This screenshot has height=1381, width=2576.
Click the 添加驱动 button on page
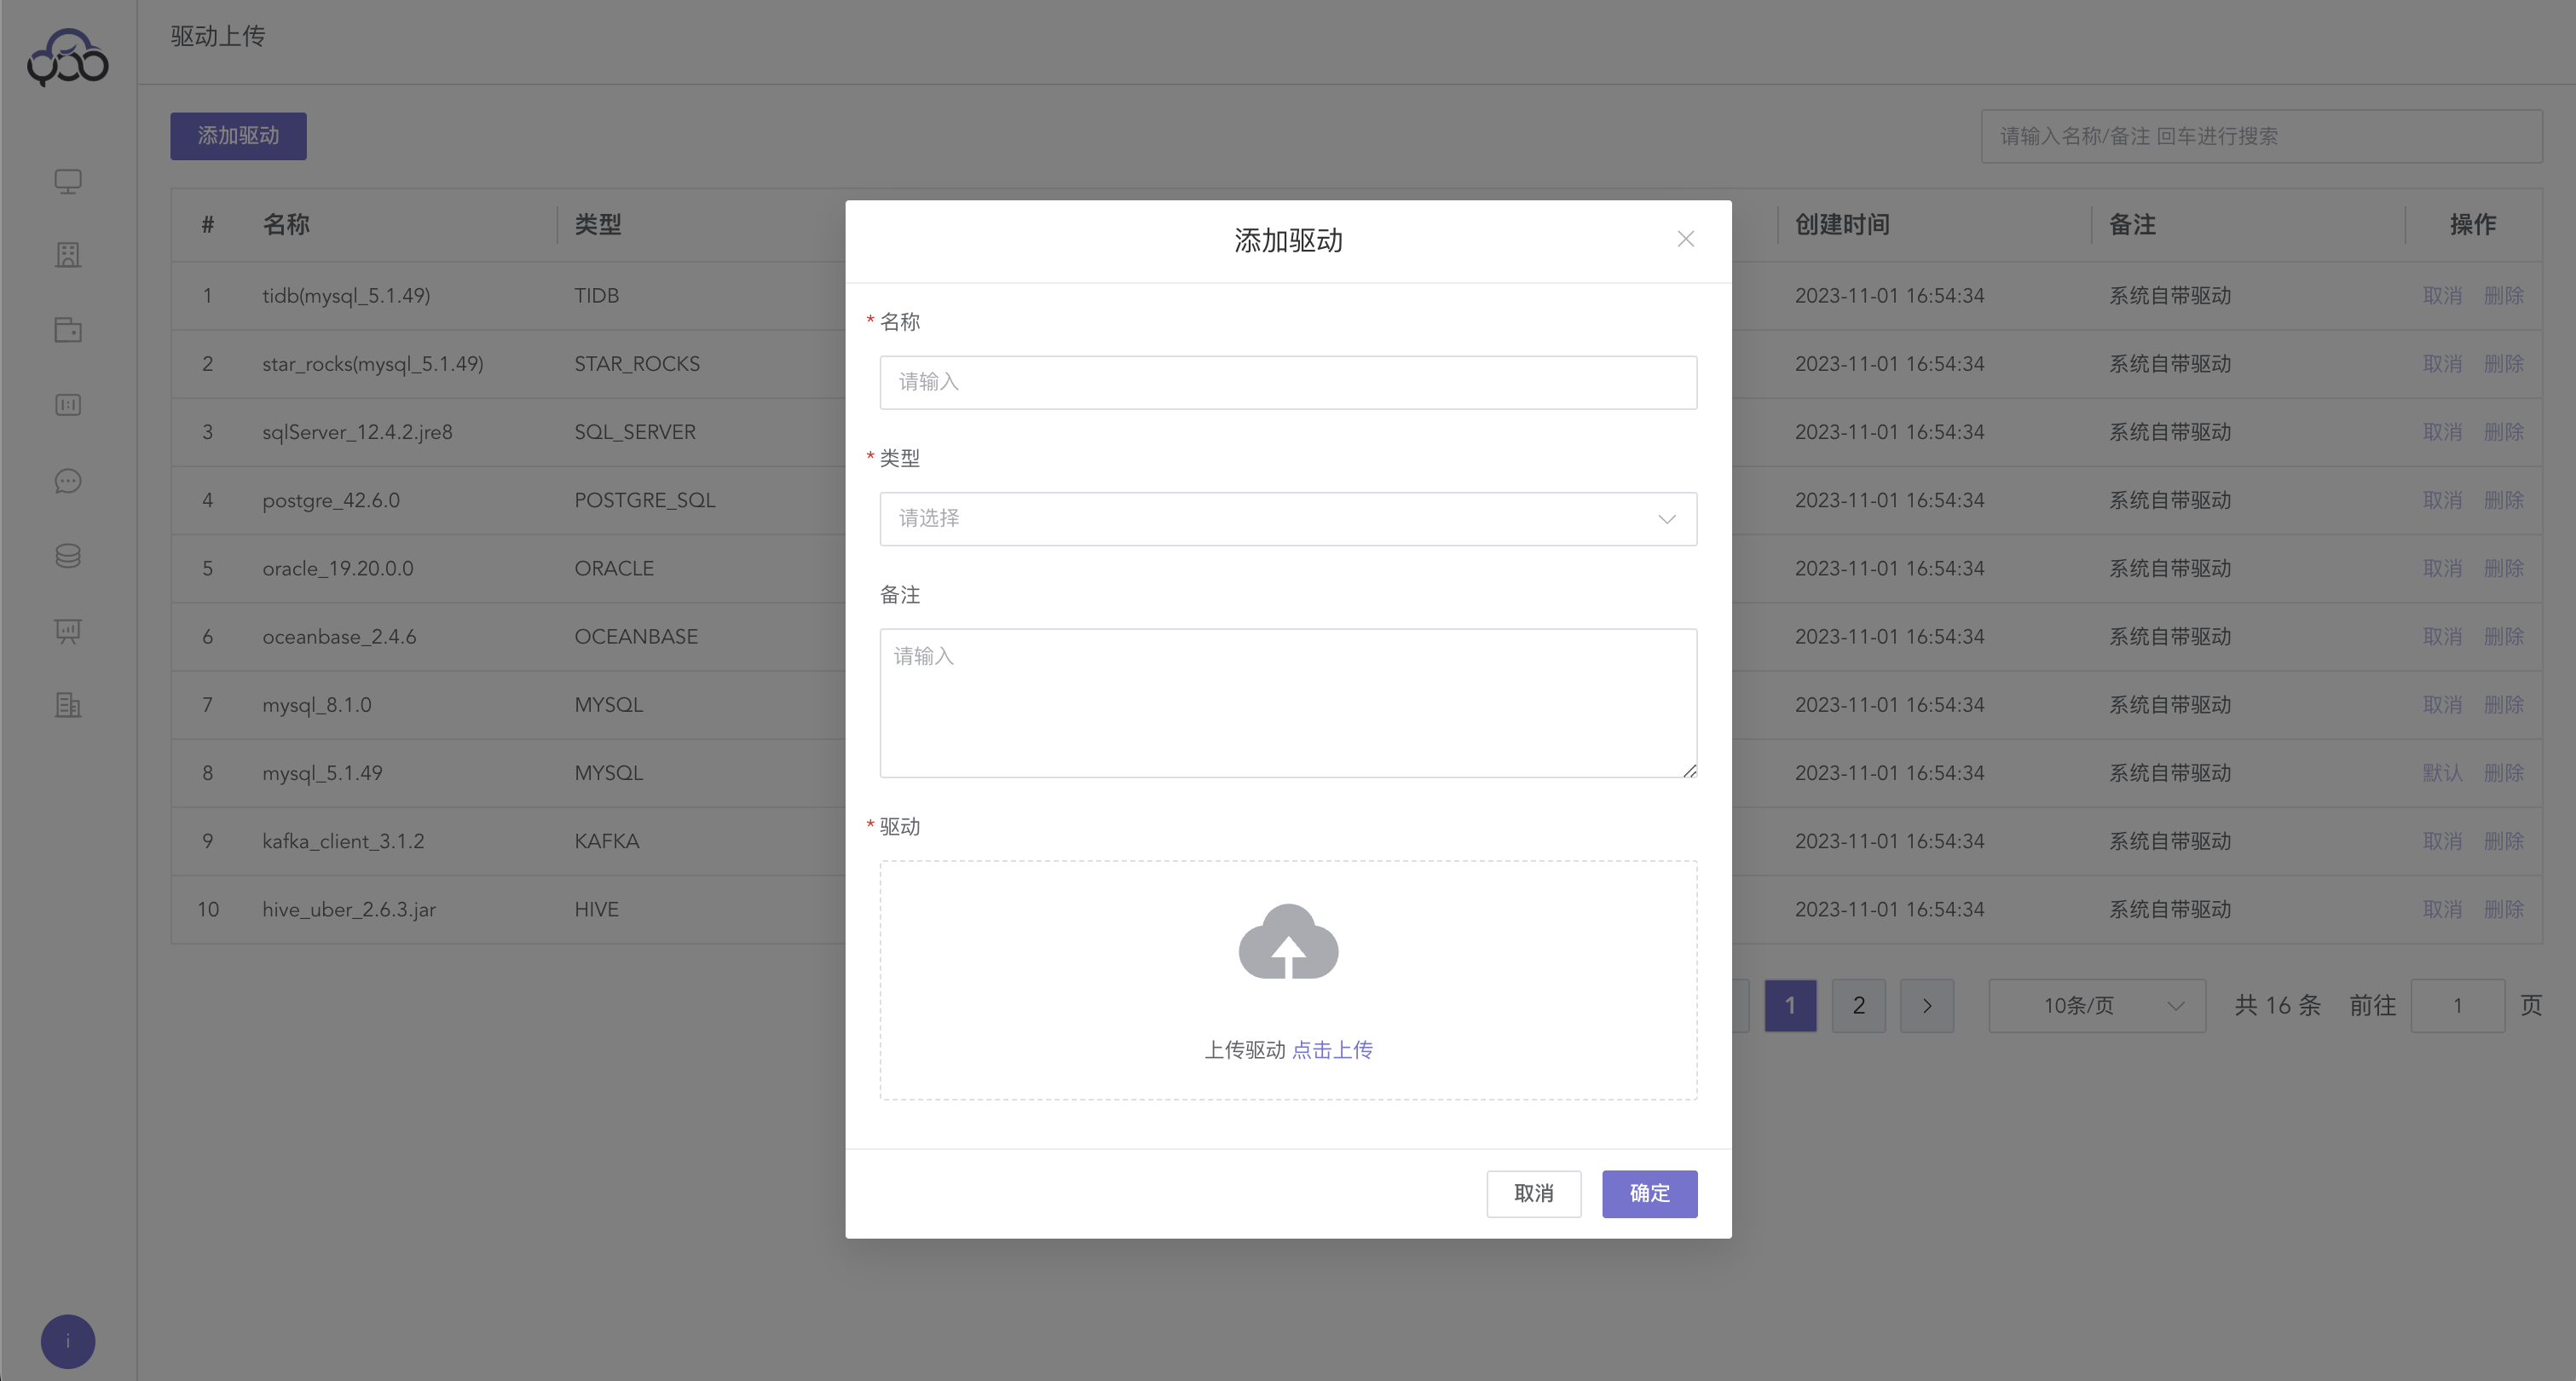[x=238, y=136]
